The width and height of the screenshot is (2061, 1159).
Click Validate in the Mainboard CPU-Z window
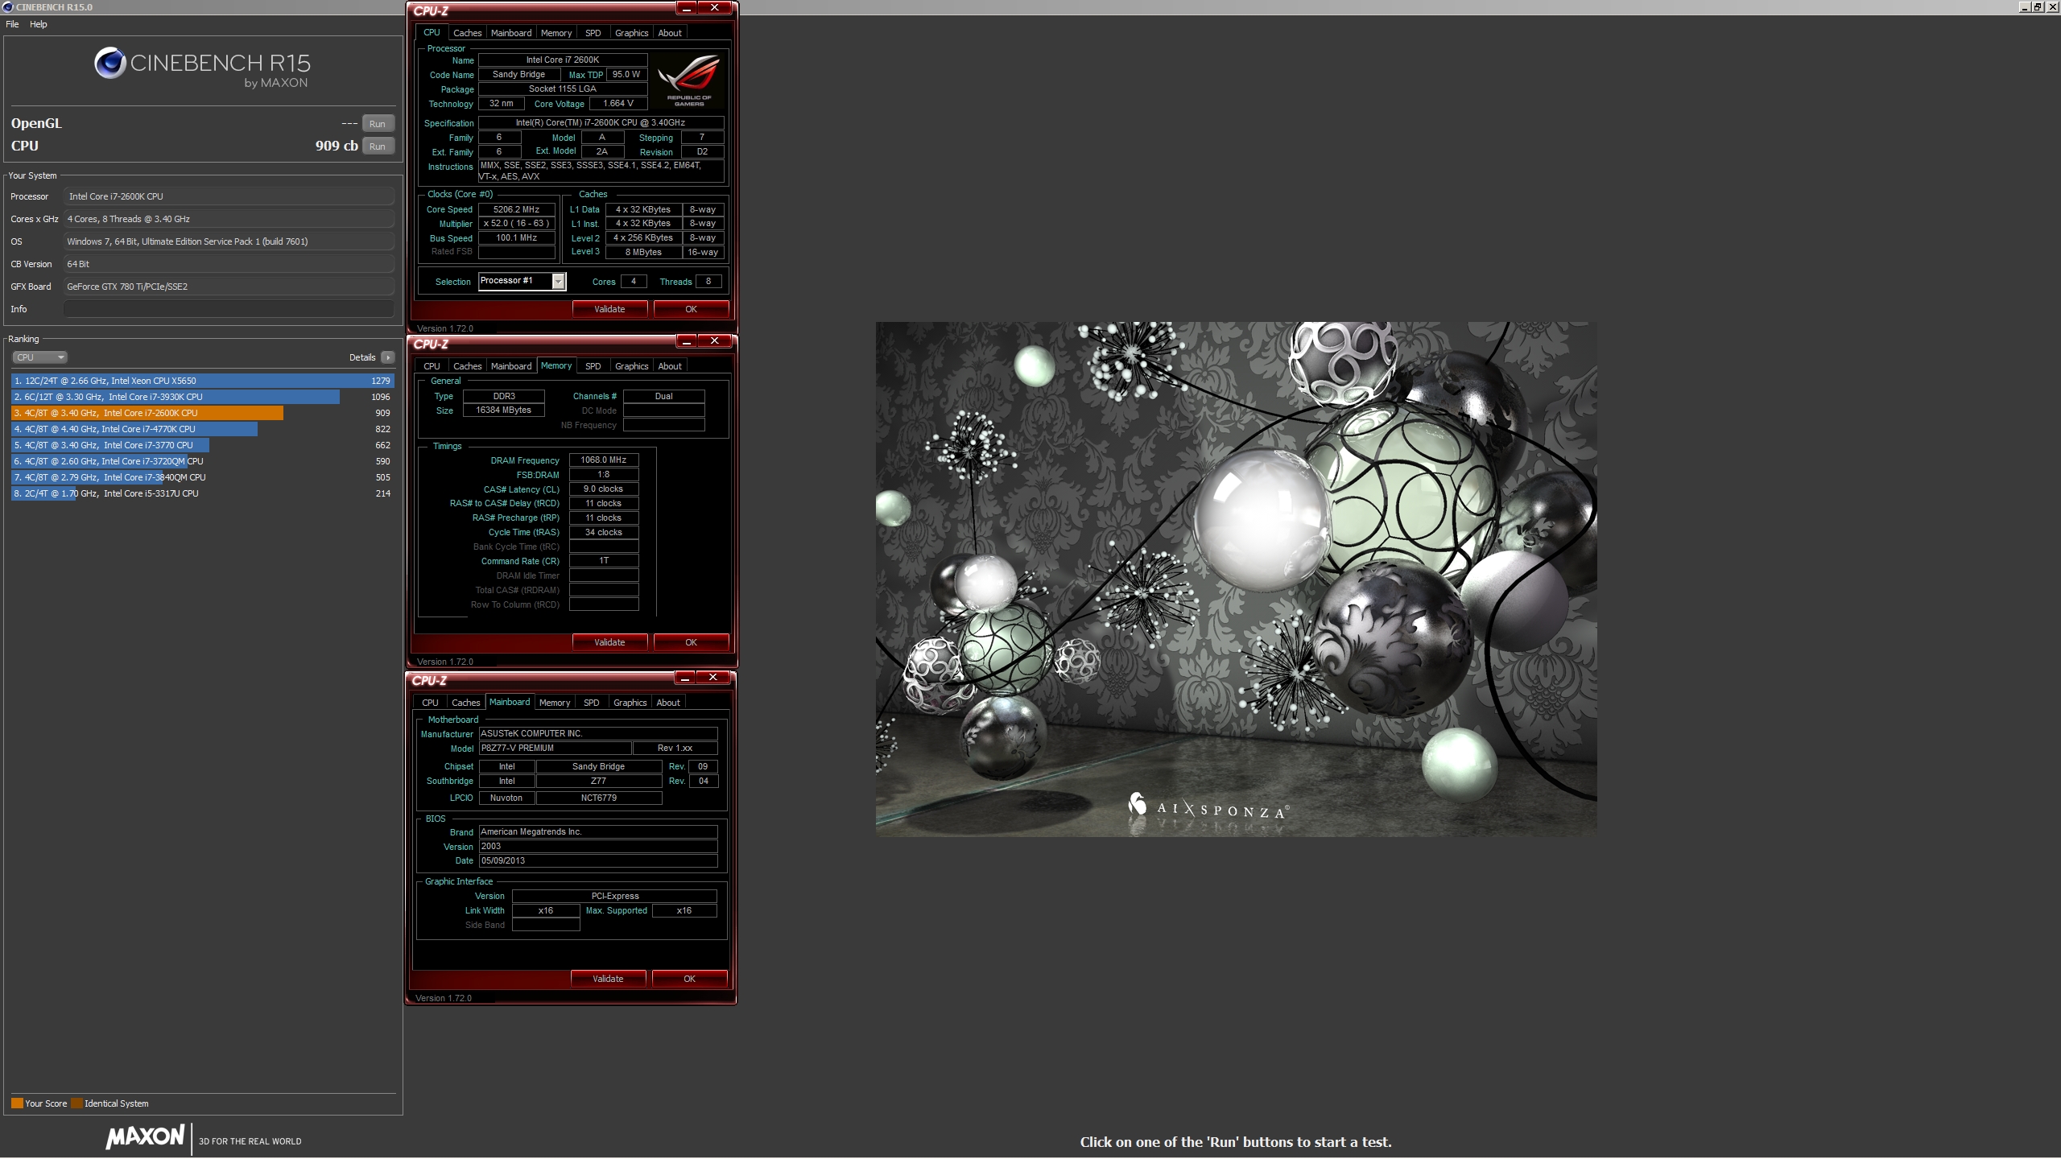pyautogui.click(x=608, y=979)
